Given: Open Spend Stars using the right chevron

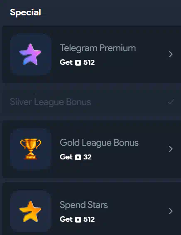Looking at the screenshot, I should click(x=171, y=211).
